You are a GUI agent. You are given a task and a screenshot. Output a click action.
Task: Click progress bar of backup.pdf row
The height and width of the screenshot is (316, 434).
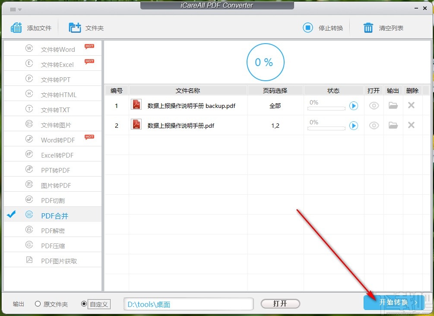pyautogui.click(x=326, y=108)
